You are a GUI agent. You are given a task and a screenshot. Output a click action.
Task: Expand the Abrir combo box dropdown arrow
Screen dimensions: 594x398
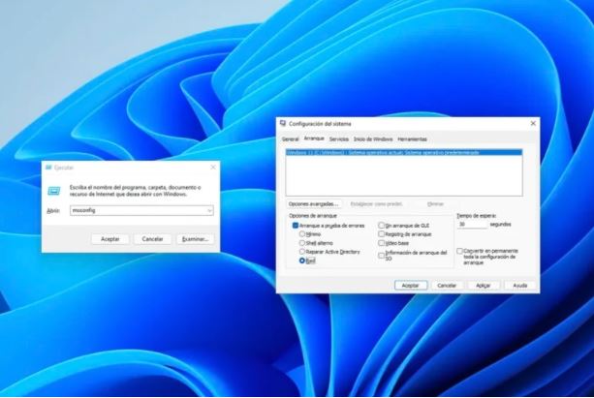click(x=209, y=210)
